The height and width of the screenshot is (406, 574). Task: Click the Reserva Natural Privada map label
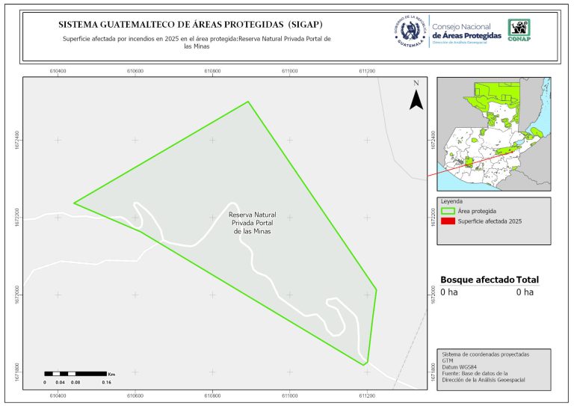coord(251,223)
